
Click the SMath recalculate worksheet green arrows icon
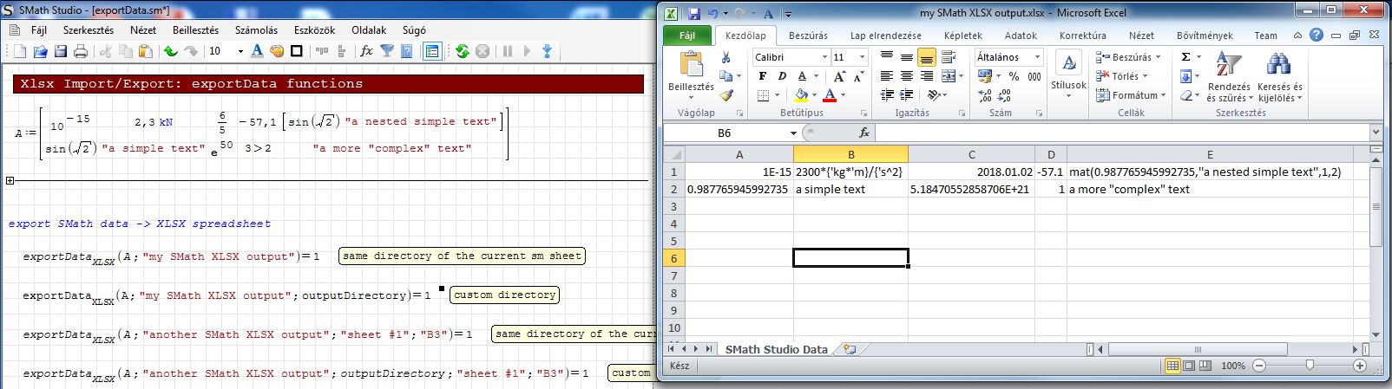462,51
